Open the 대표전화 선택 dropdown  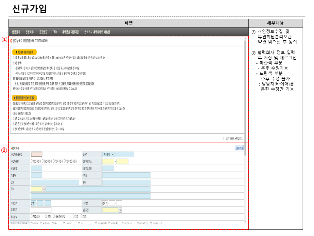click(x=33, y=203)
